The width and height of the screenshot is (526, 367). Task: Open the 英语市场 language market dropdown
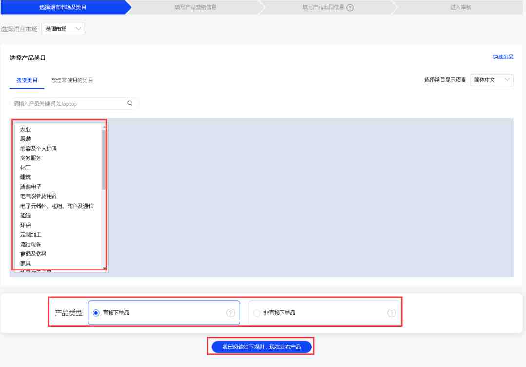(x=63, y=29)
